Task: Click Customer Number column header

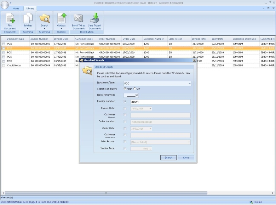Action: click(x=155, y=39)
